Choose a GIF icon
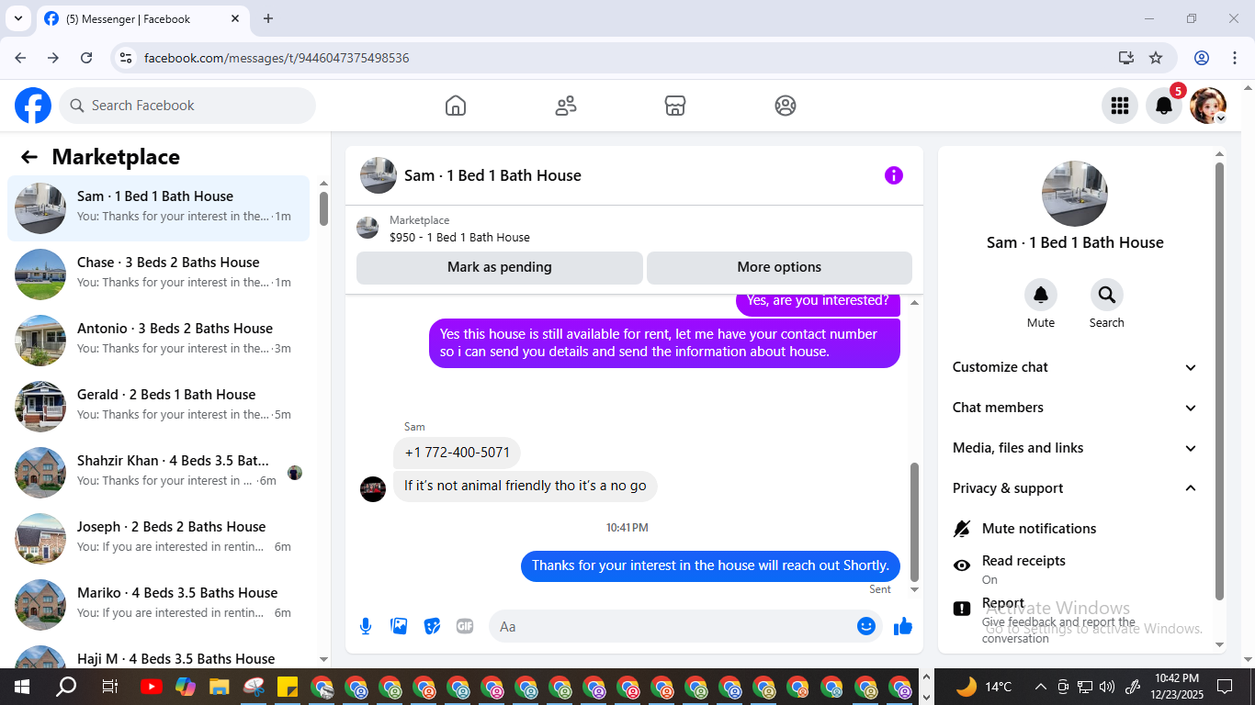The height and width of the screenshot is (705, 1255). (465, 626)
